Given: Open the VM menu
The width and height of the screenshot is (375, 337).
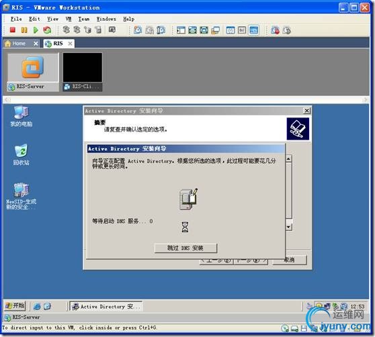Looking at the screenshot, I should point(69,19).
